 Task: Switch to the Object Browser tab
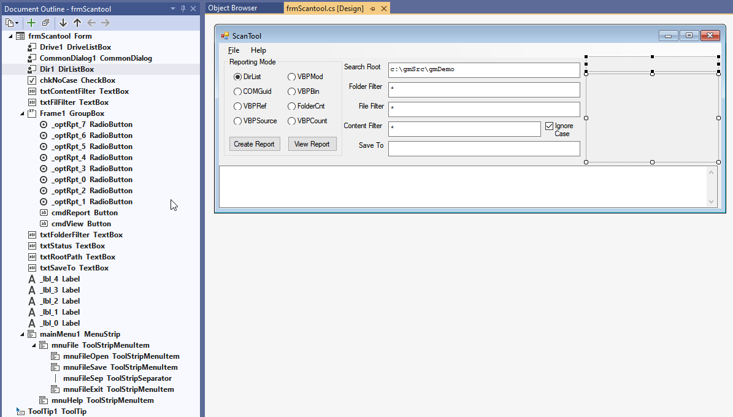click(x=233, y=8)
